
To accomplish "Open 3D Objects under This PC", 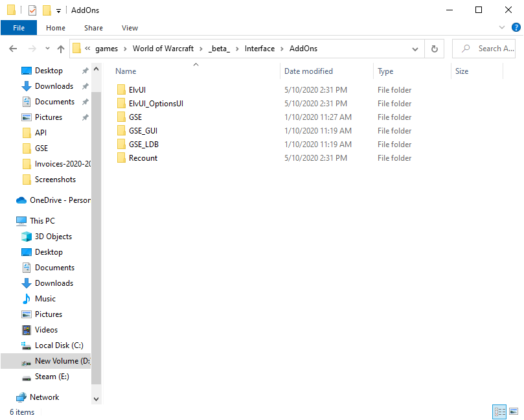I will [53, 237].
